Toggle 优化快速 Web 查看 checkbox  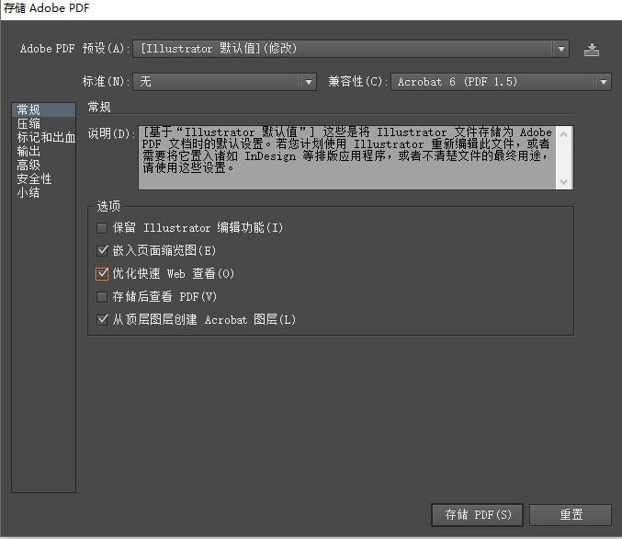[x=102, y=273]
